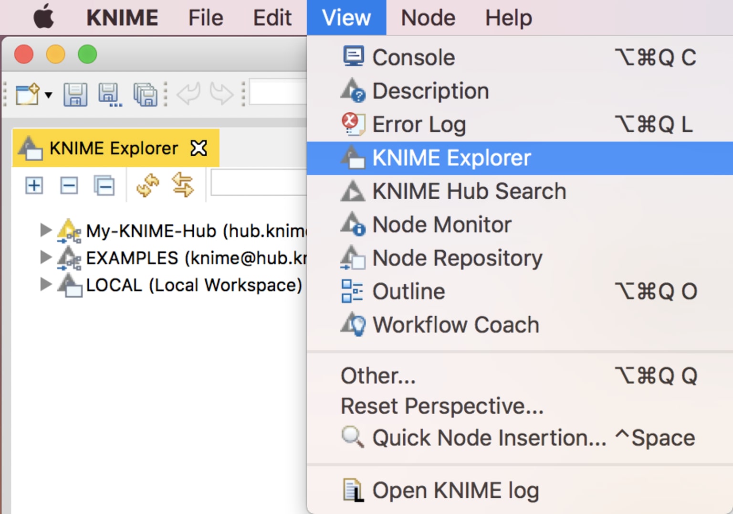Open the Help menu

pos(509,18)
